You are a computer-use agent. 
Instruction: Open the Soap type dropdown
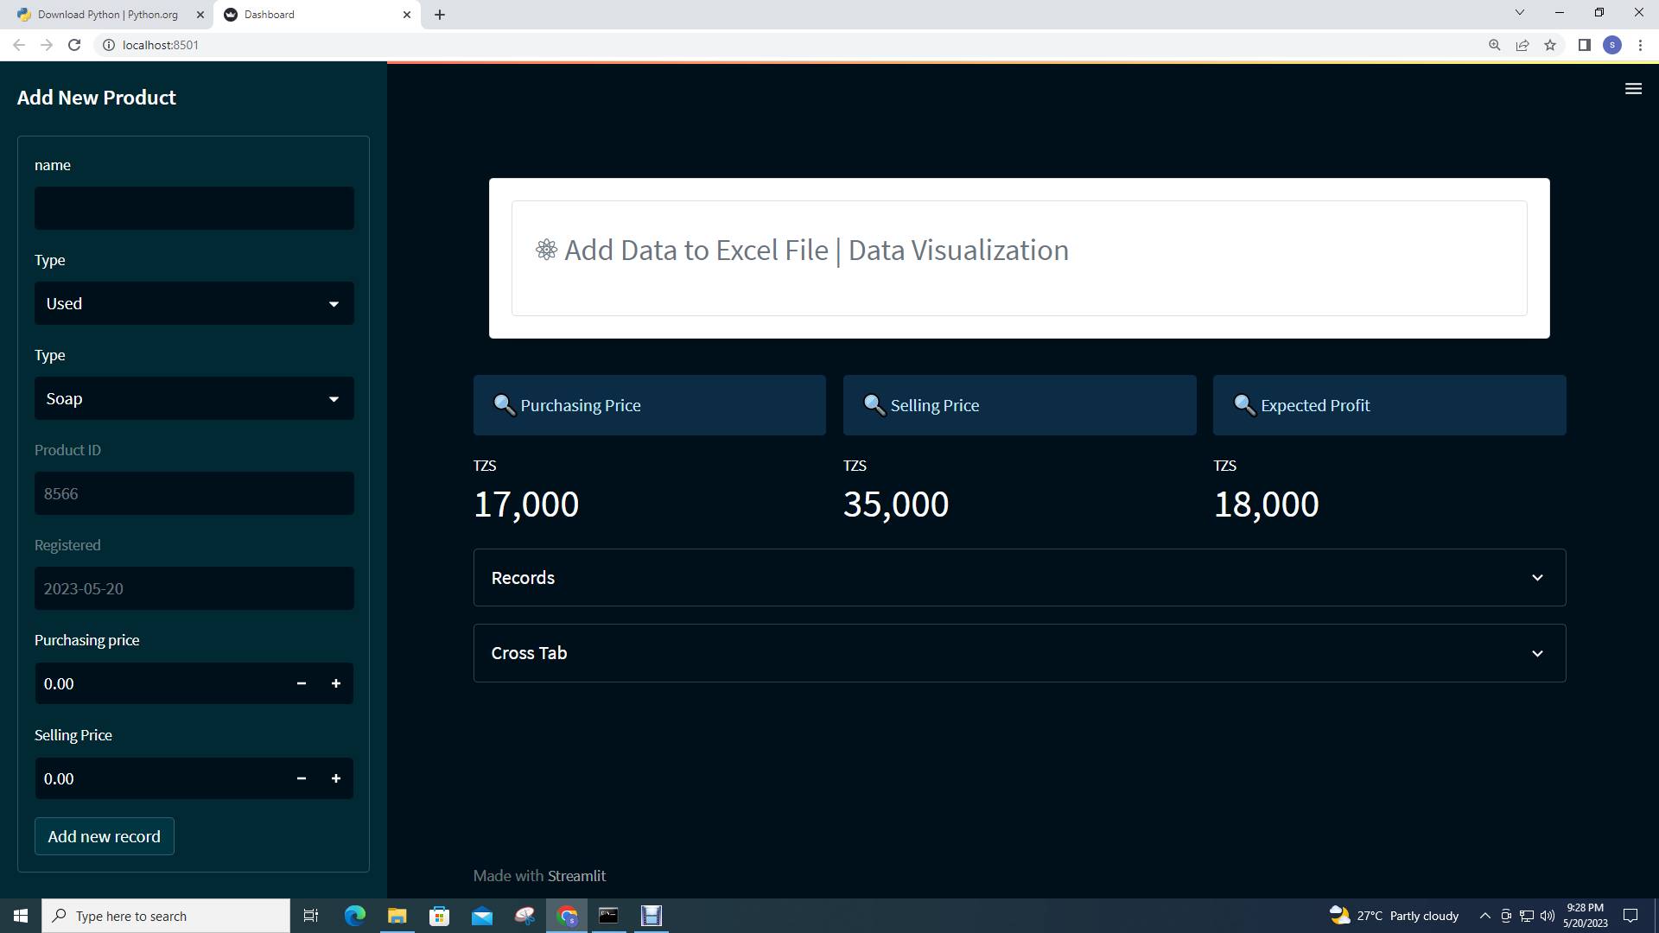194,398
